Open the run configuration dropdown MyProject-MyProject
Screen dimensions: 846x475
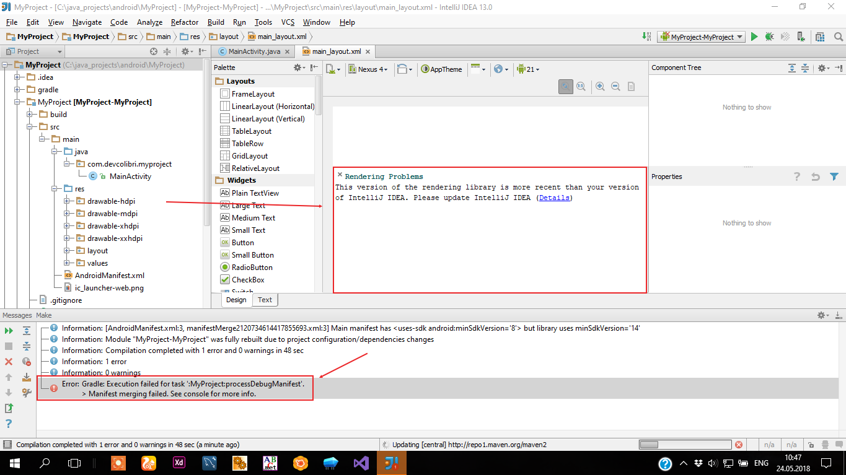(702, 37)
